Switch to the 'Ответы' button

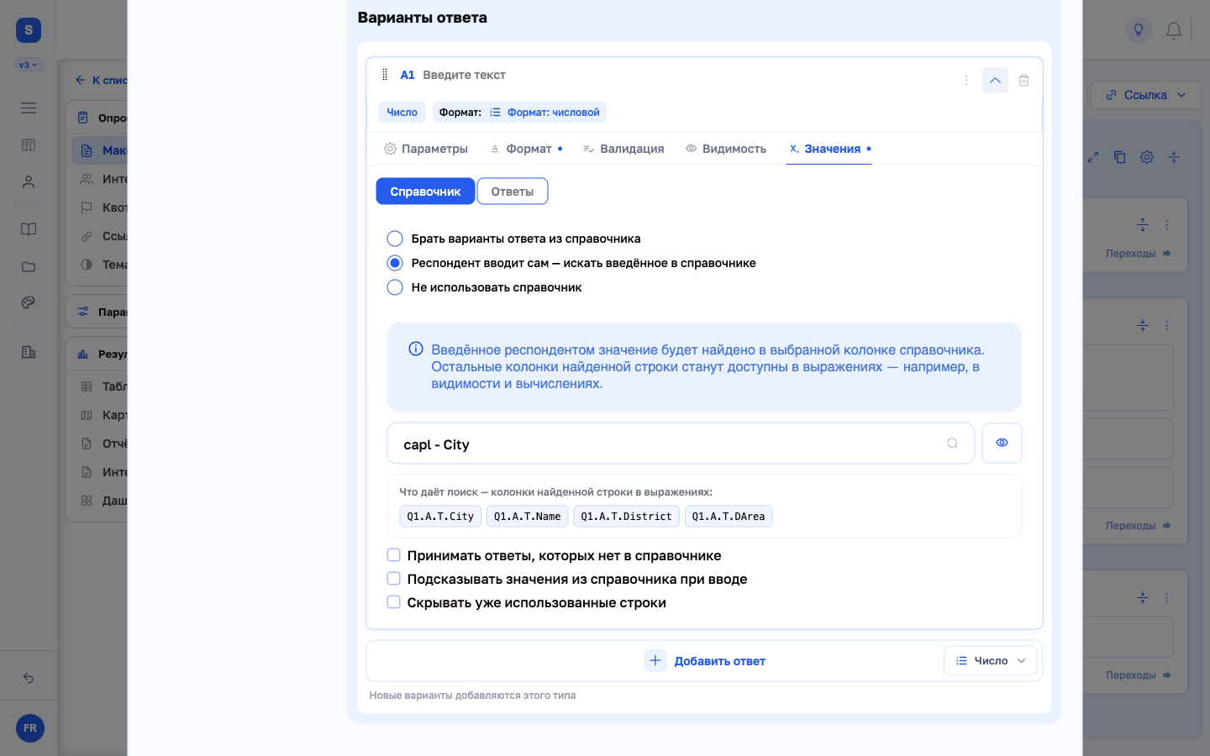(x=513, y=192)
